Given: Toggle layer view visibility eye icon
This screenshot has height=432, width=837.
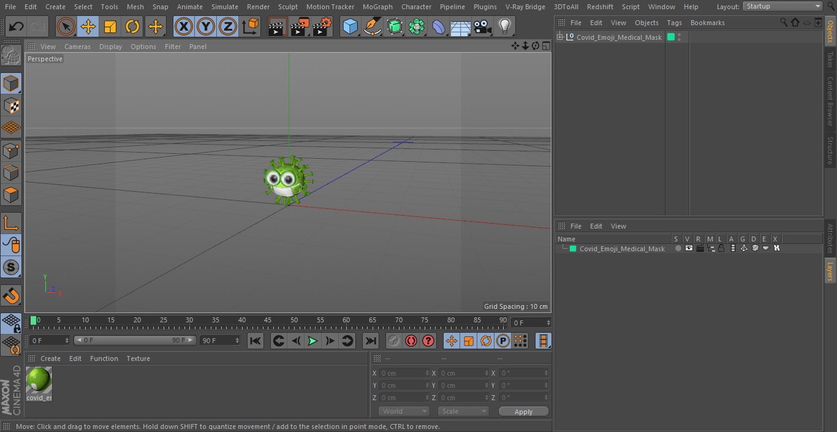Looking at the screenshot, I should [x=689, y=249].
